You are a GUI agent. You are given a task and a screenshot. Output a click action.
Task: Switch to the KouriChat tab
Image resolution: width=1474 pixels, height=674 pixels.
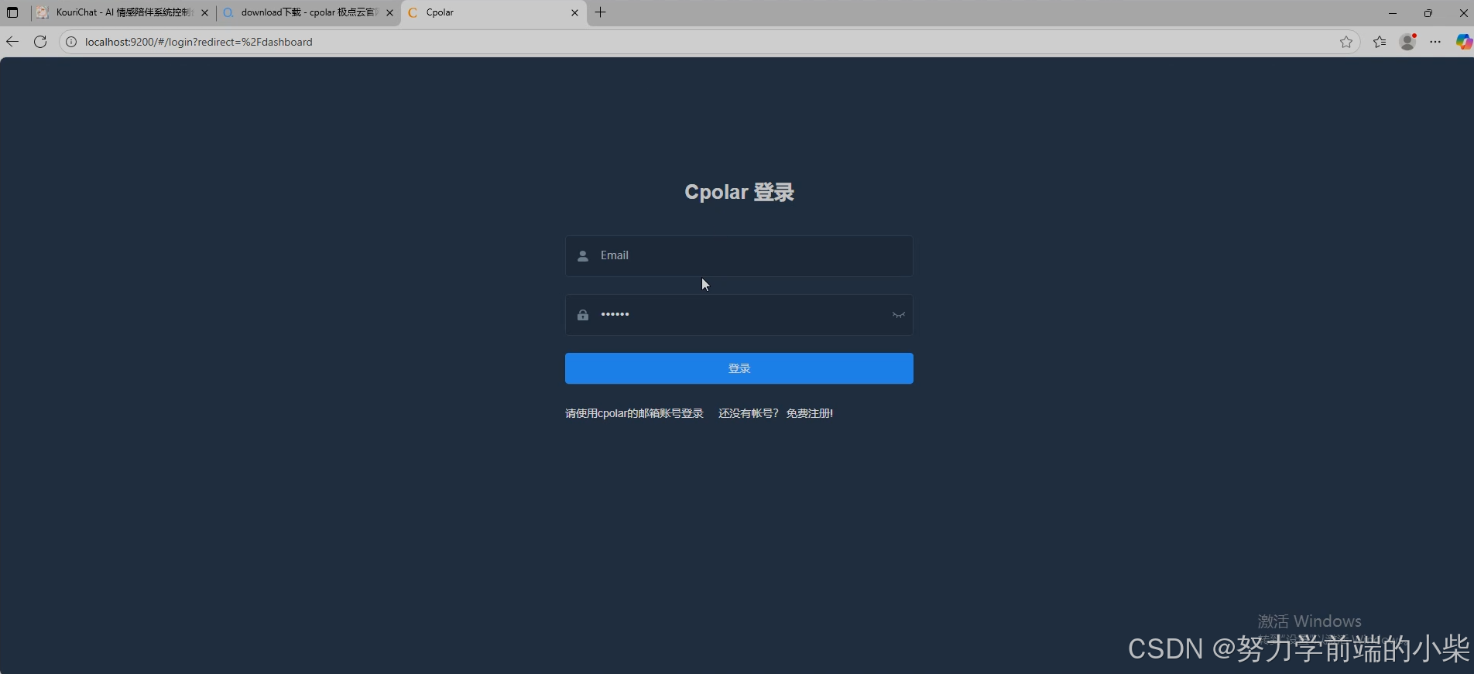point(123,12)
